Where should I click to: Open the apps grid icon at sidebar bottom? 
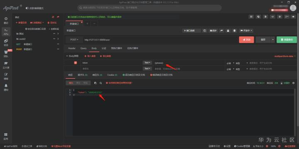(6, 135)
